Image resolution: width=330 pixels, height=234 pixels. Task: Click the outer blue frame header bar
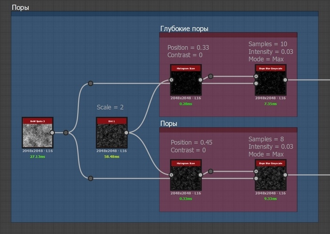pos(165,14)
